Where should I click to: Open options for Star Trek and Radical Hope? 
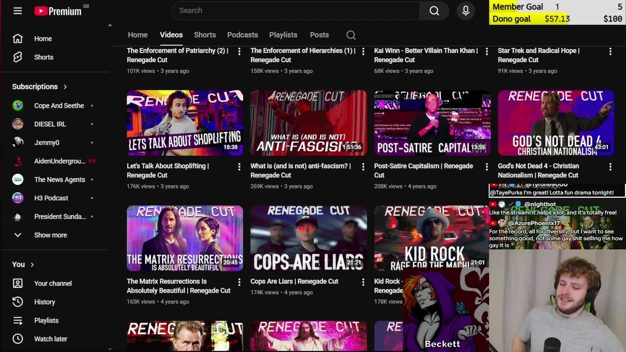click(610, 51)
